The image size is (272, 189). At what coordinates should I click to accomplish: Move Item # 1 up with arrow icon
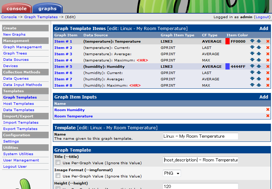(259, 41)
